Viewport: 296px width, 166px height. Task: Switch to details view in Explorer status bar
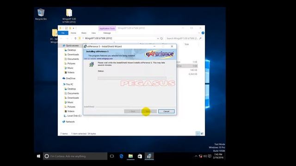click(197, 133)
